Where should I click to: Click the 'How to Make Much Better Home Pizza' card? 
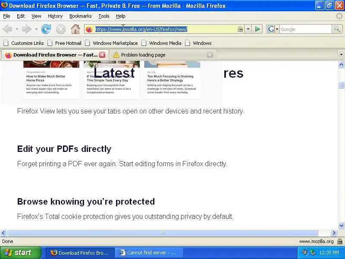pyautogui.click(x=51, y=80)
